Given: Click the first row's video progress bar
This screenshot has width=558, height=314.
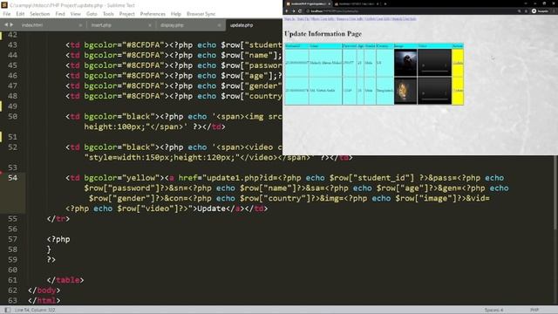Looking at the screenshot, I should 434,72.
